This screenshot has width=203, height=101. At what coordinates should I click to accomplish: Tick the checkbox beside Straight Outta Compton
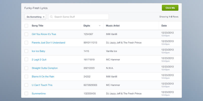click(26, 68)
